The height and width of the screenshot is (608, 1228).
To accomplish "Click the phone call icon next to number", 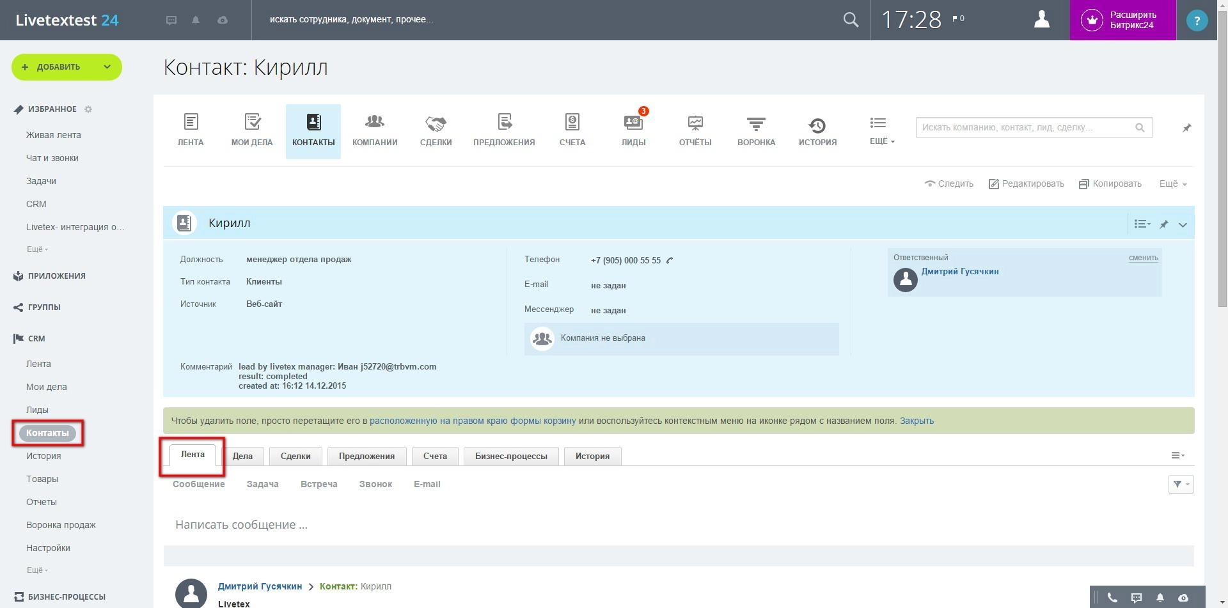I will point(670,260).
